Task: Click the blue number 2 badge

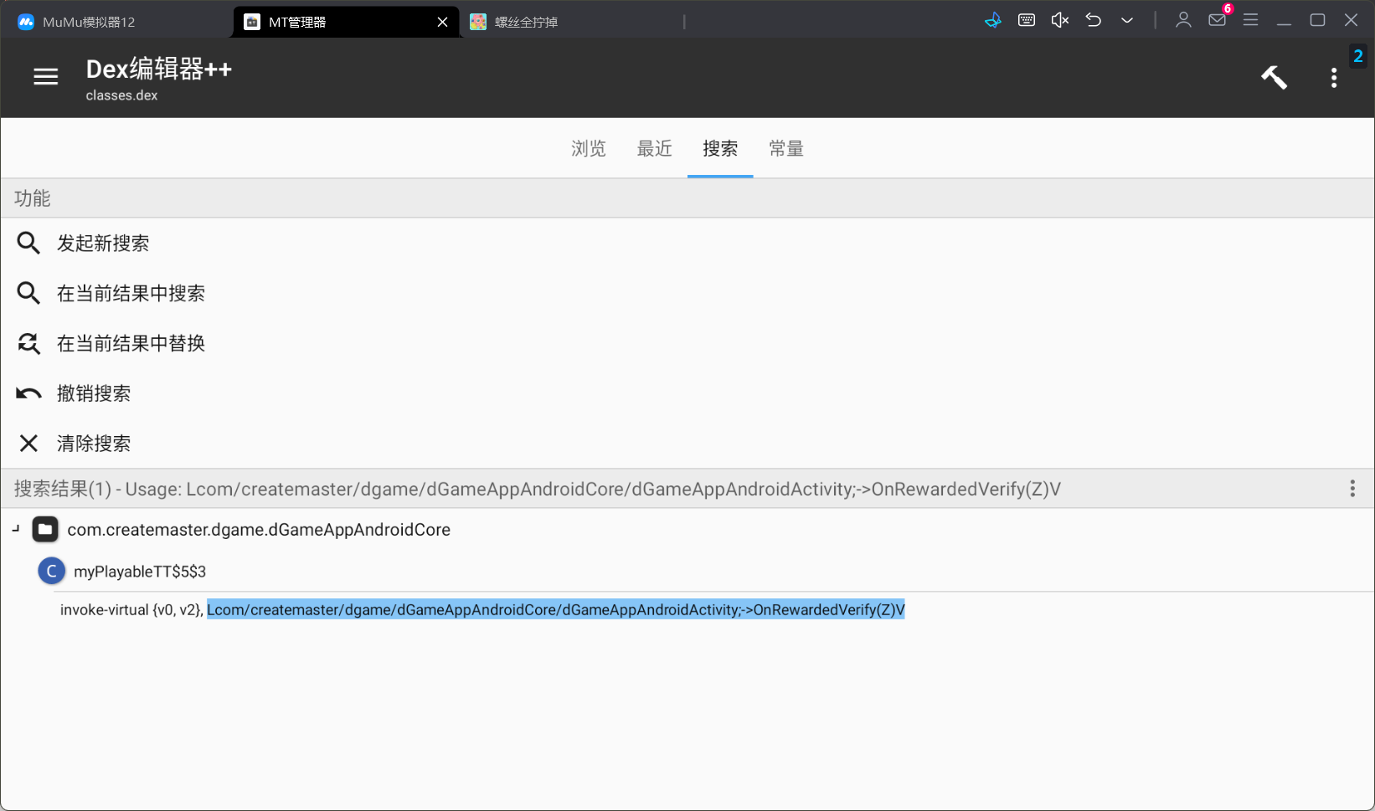Action: coord(1357,56)
